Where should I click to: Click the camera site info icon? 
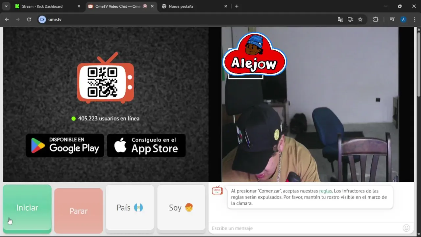click(42, 19)
